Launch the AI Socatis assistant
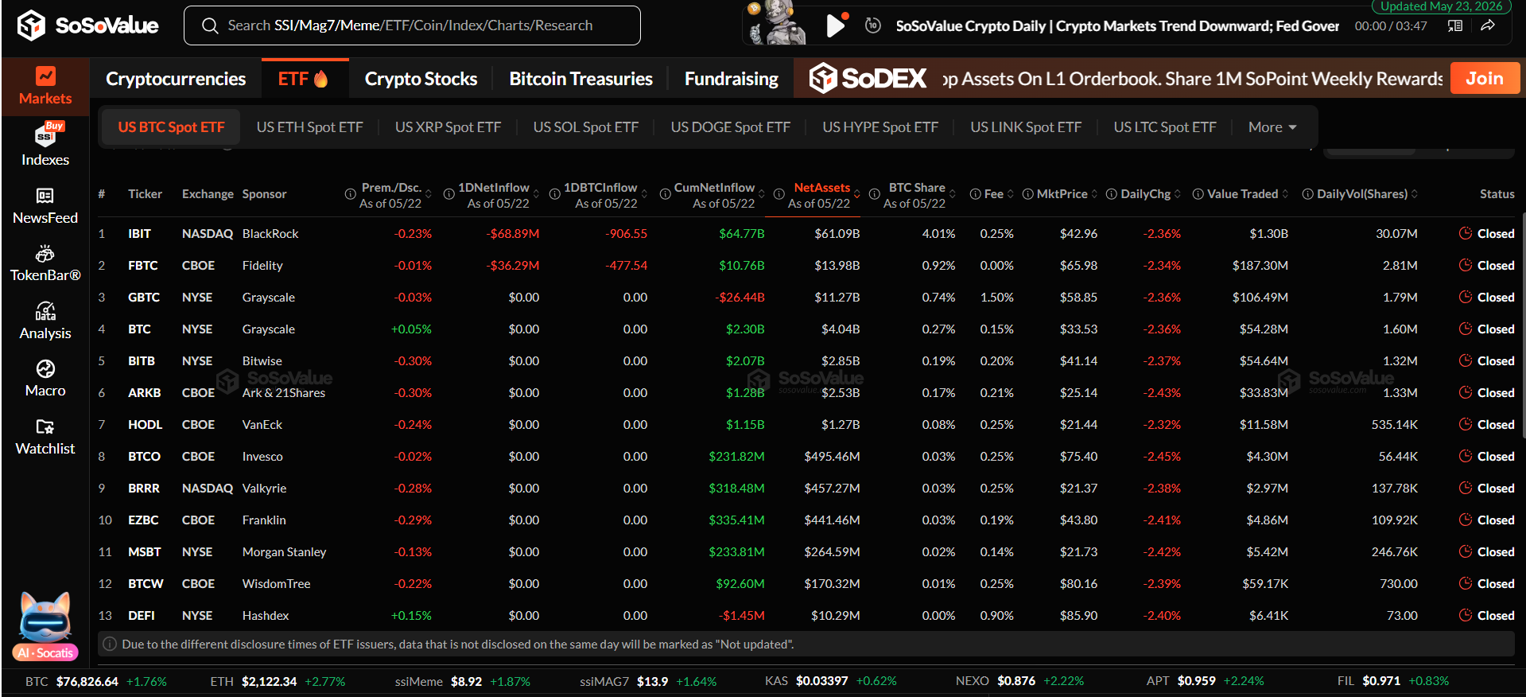Screen dimensions: 1526x697 tap(45, 627)
